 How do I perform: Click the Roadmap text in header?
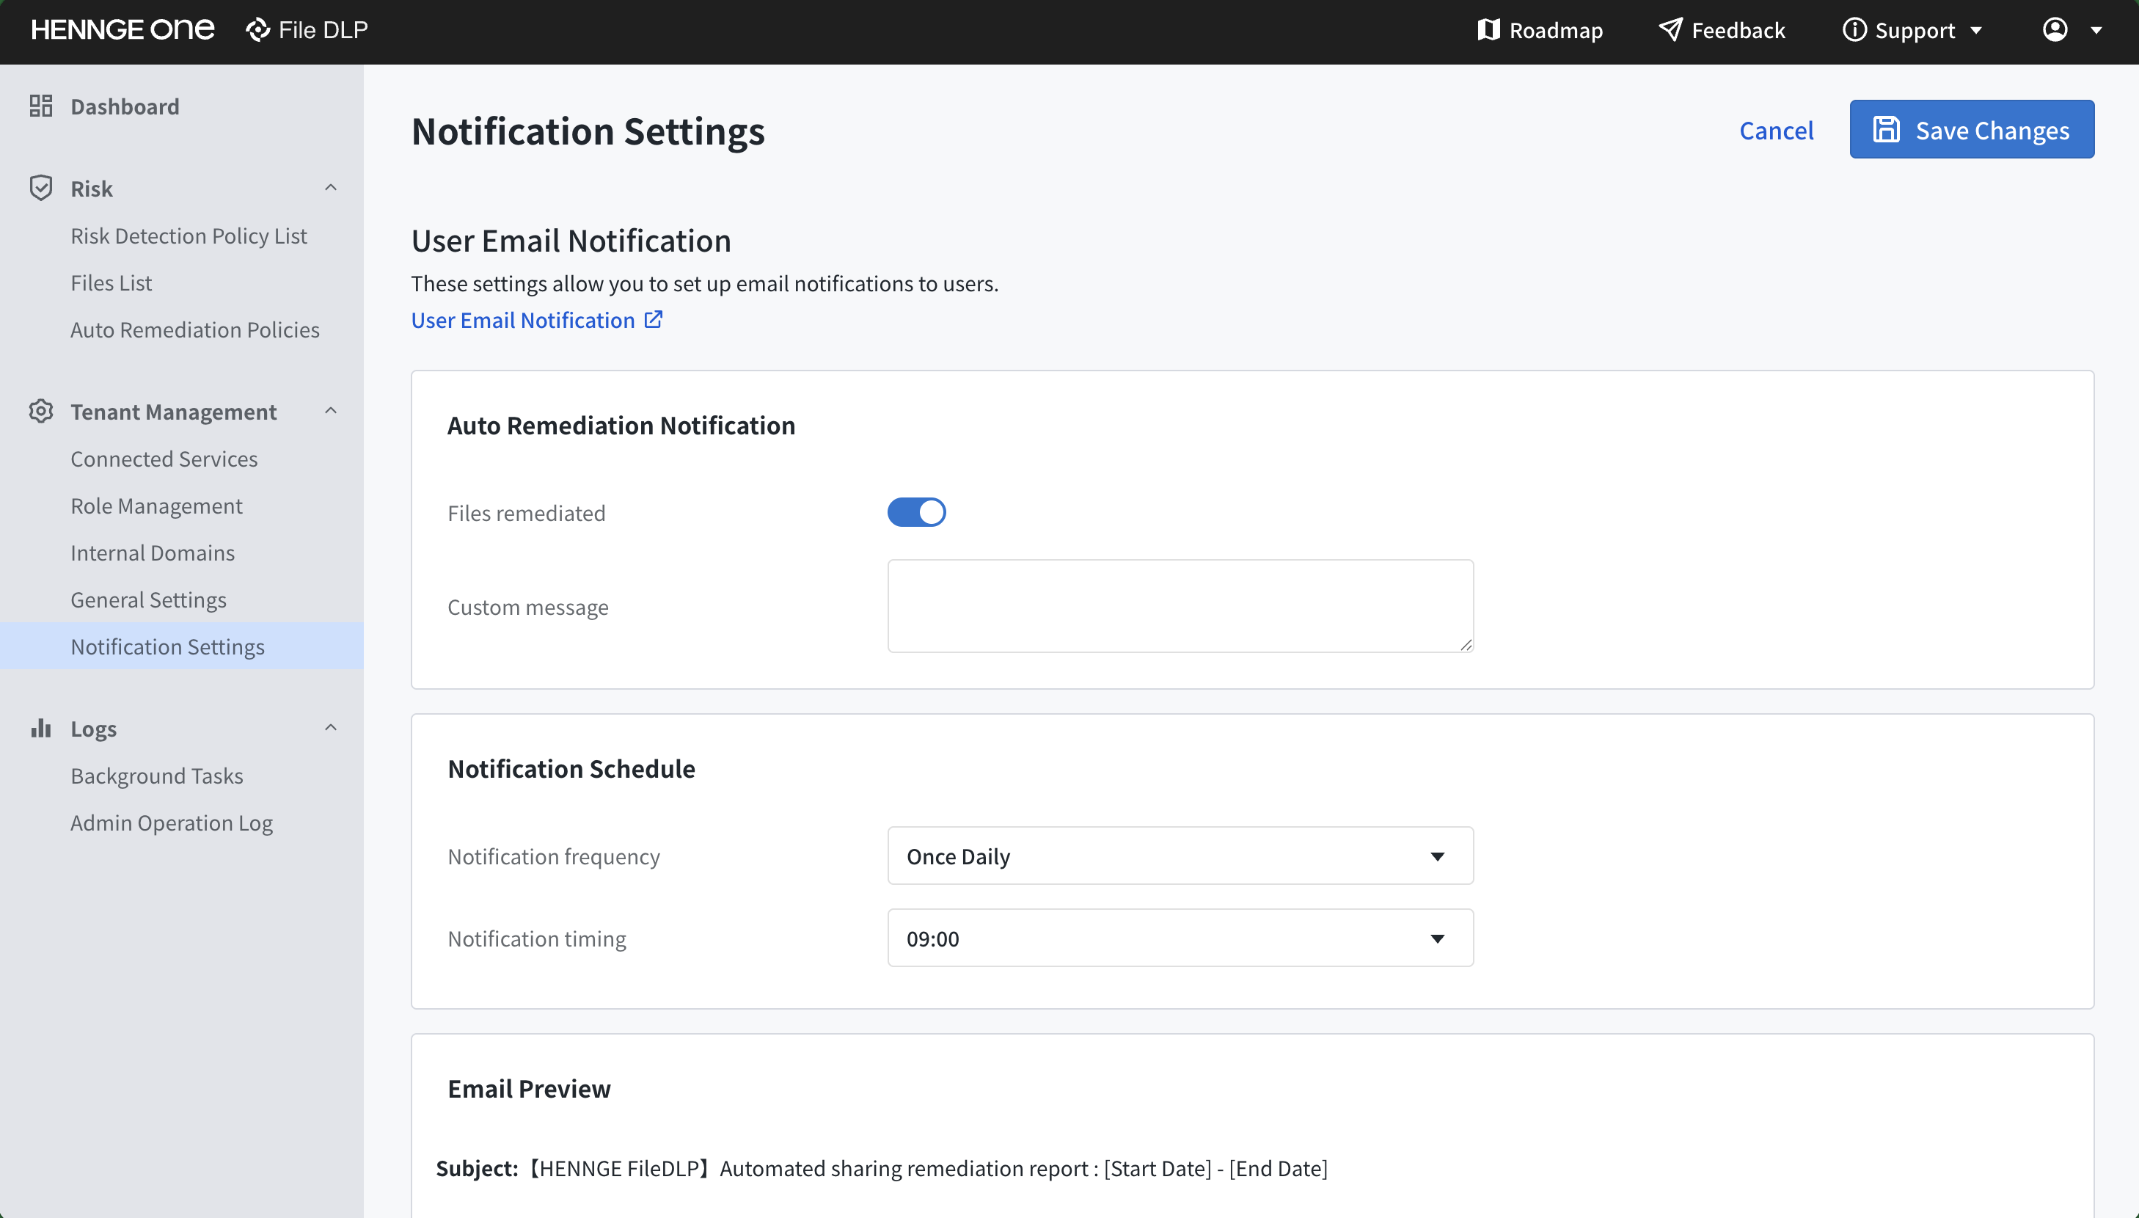[1555, 31]
